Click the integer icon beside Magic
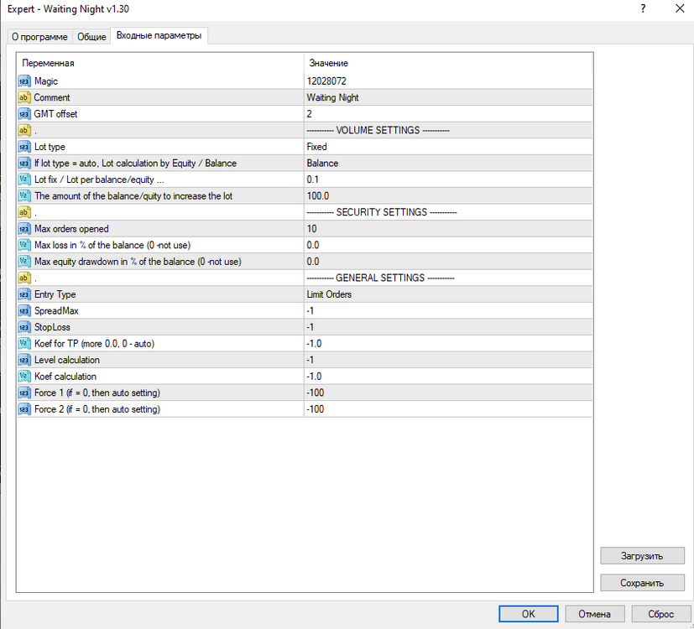694x629 pixels. [24, 81]
